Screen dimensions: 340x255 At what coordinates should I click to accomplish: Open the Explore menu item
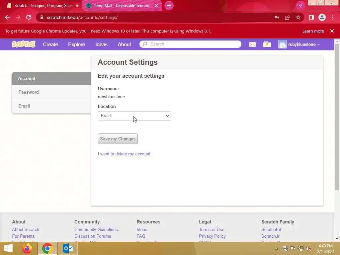point(77,44)
